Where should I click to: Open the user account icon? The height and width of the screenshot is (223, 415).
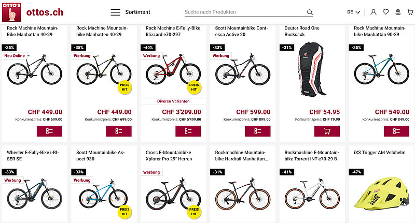374,12
